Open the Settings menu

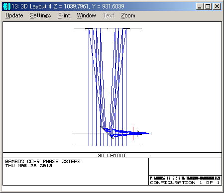coord(40,15)
